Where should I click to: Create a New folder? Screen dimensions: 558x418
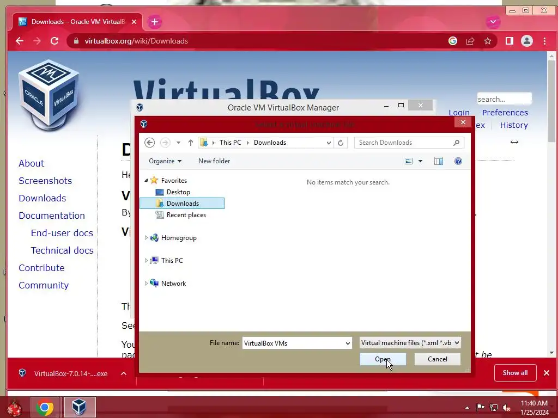click(x=214, y=161)
